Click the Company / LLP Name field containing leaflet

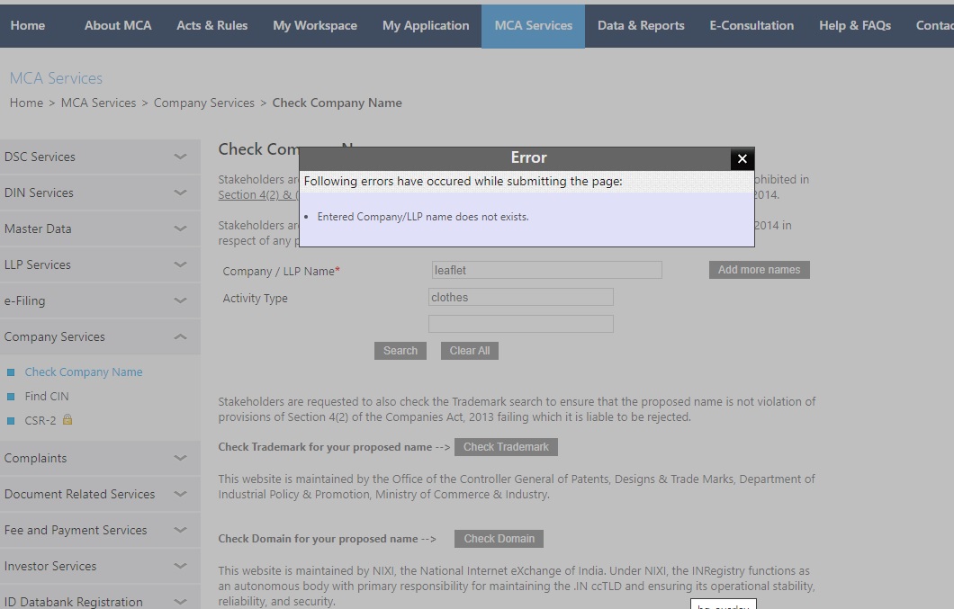547,270
